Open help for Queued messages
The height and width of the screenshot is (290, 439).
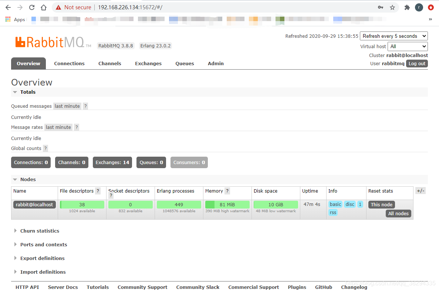click(x=85, y=106)
